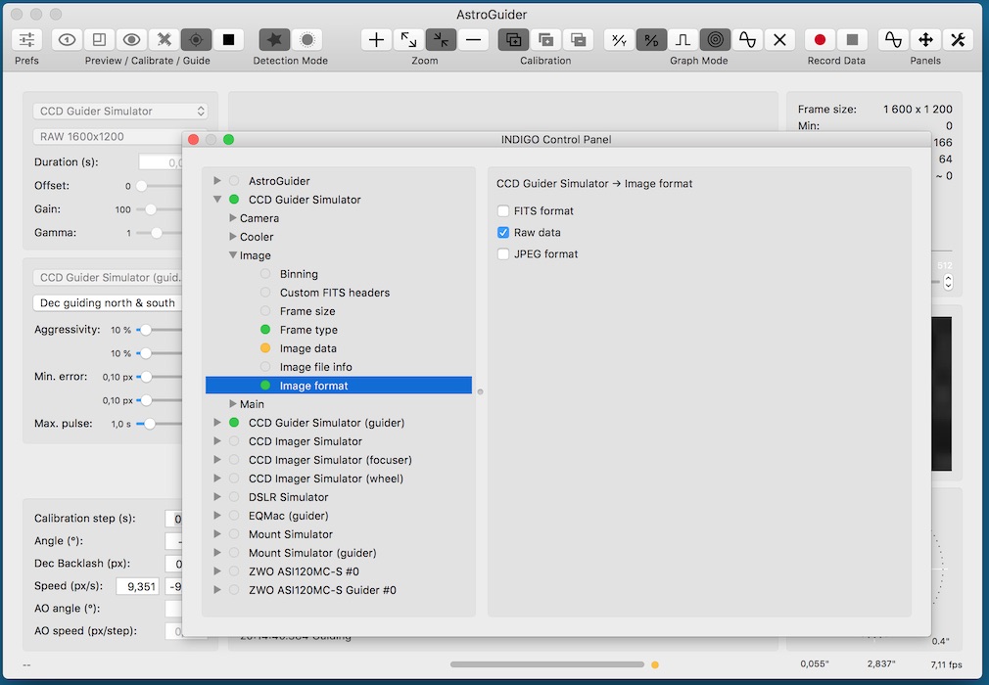This screenshot has height=685, width=989.
Task: Click the zoom in plus icon
Action: [377, 40]
